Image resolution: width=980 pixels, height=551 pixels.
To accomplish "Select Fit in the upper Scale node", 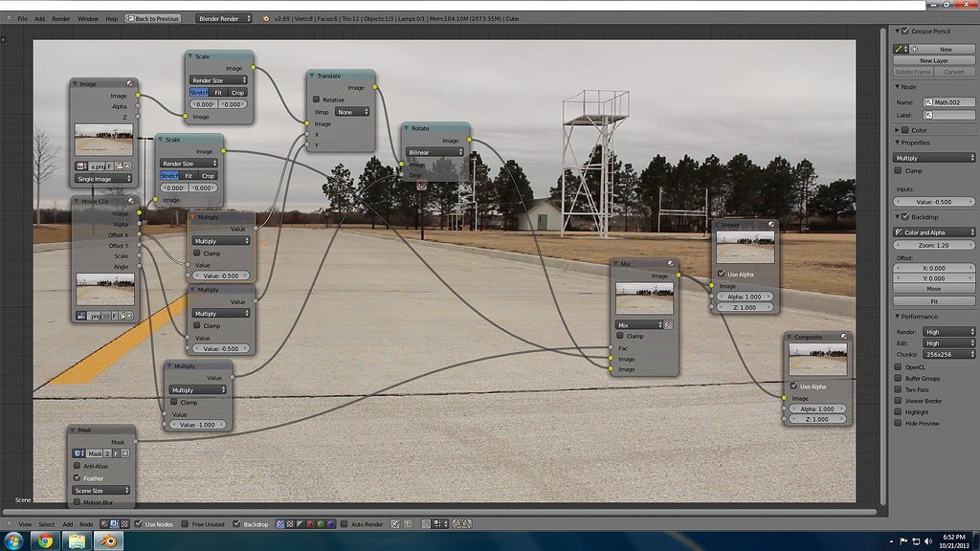I will click(218, 93).
